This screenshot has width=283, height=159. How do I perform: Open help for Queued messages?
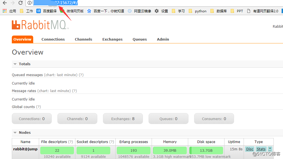tap(81, 75)
